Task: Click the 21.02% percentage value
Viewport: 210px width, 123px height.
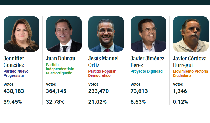Action: pyautogui.click(x=97, y=102)
